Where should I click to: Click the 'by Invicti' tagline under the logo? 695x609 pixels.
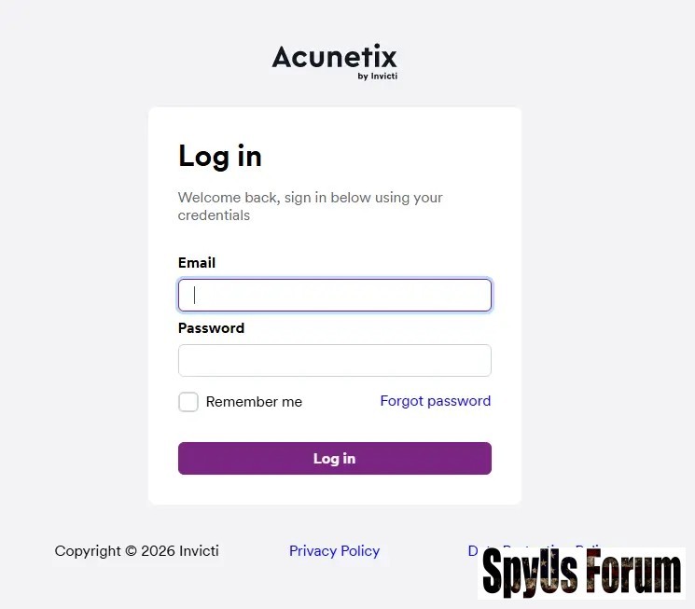pyautogui.click(x=377, y=76)
